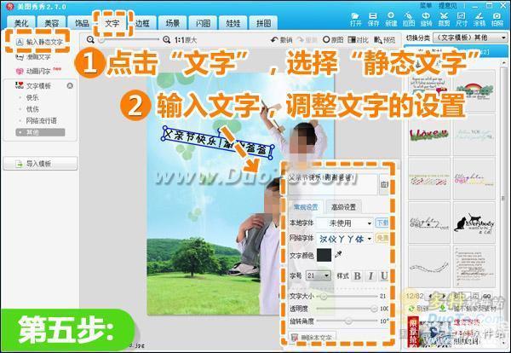Toggle Italic style I button
This screenshot has height=353, width=511.
370,276
